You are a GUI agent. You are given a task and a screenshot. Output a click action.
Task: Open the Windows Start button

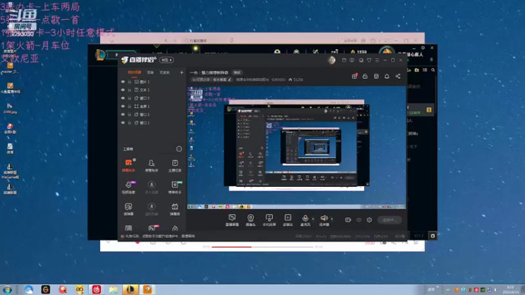point(7,290)
